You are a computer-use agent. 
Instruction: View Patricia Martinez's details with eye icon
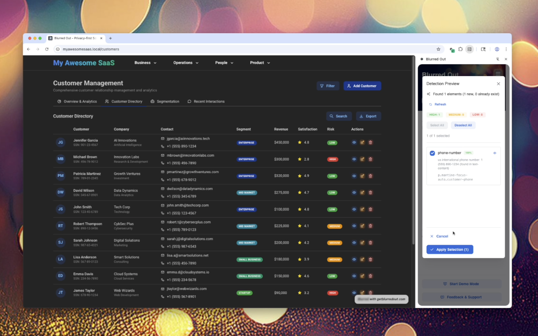point(354,176)
